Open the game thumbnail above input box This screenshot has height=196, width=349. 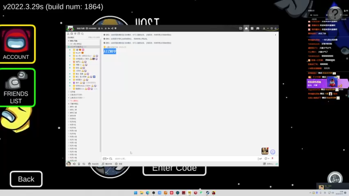coord(265,151)
